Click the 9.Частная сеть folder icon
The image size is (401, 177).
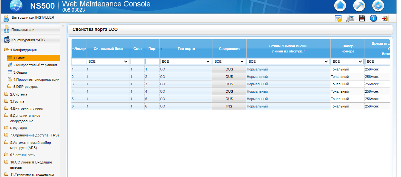click(x=6, y=155)
